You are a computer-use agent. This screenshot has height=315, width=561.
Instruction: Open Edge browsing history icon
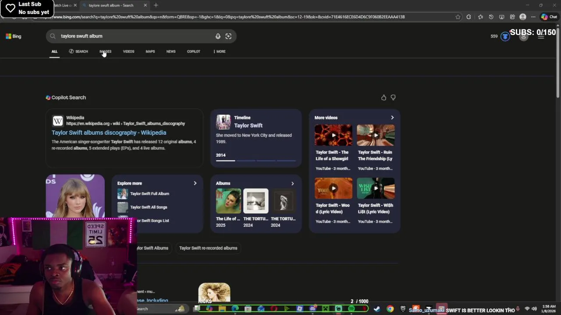491,17
